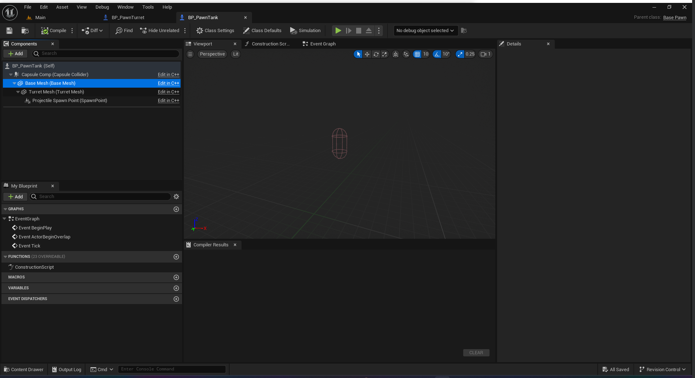Screen dimensions: 695x378
Task: Open Class Settings
Action: pyautogui.click(x=215, y=31)
